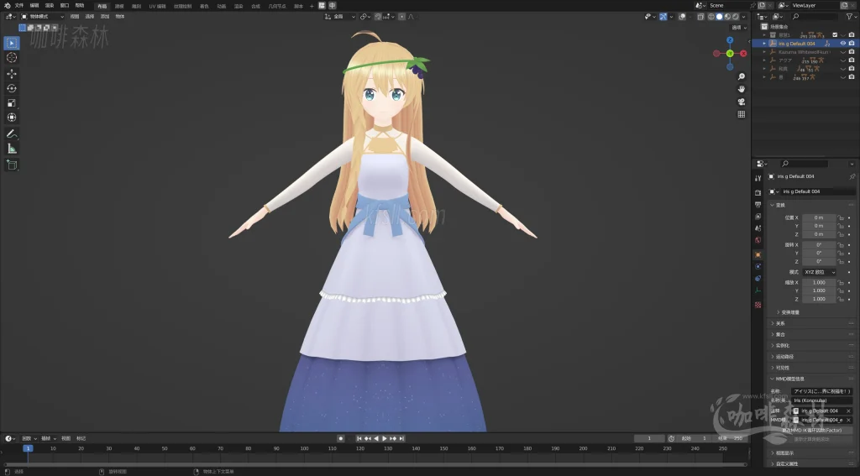Click frame 1 playhead marker in timeline
This screenshot has height=476, width=860.
(x=28, y=448)
